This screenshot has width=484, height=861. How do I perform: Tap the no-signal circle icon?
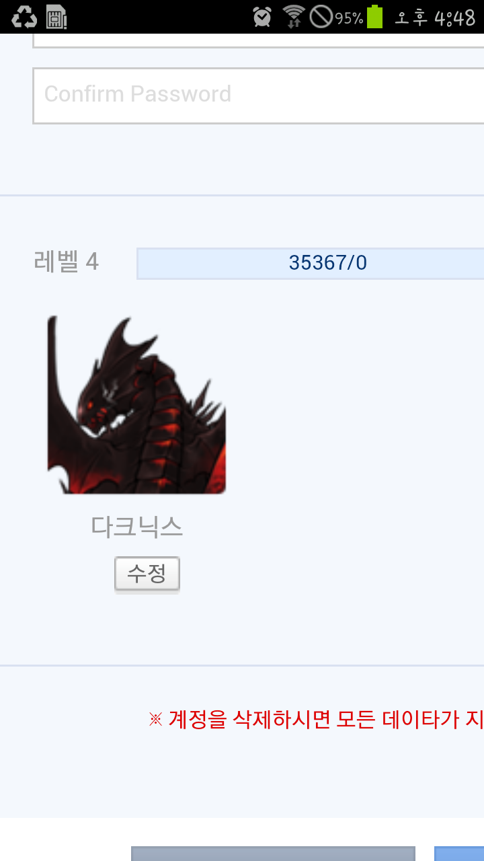(x=321, y=17)
